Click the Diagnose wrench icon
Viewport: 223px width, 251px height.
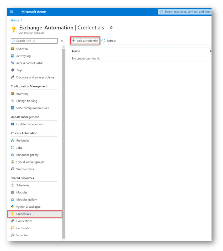[x=13, y=77]
